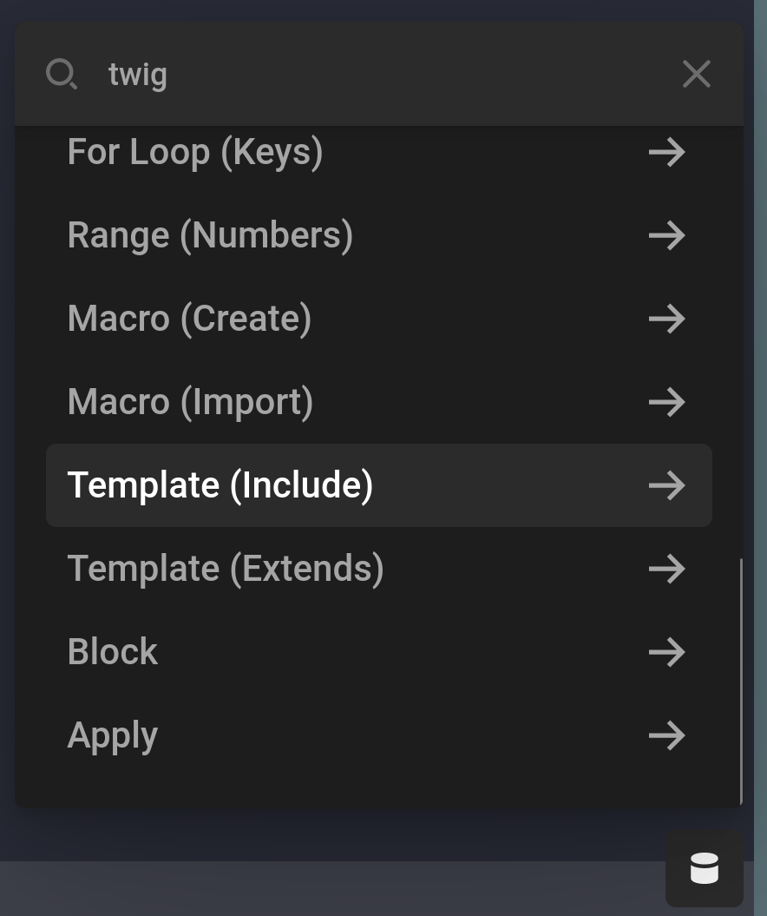This screenshot has width=767, height=916.
Task: Click the arrow next to Macro (Create)
Action: pyautogui.click(x=666, y=319)
